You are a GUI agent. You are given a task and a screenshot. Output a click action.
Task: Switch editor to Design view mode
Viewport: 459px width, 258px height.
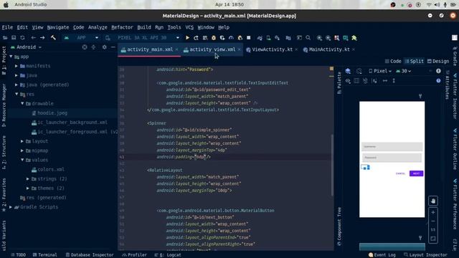click(438, 61)
